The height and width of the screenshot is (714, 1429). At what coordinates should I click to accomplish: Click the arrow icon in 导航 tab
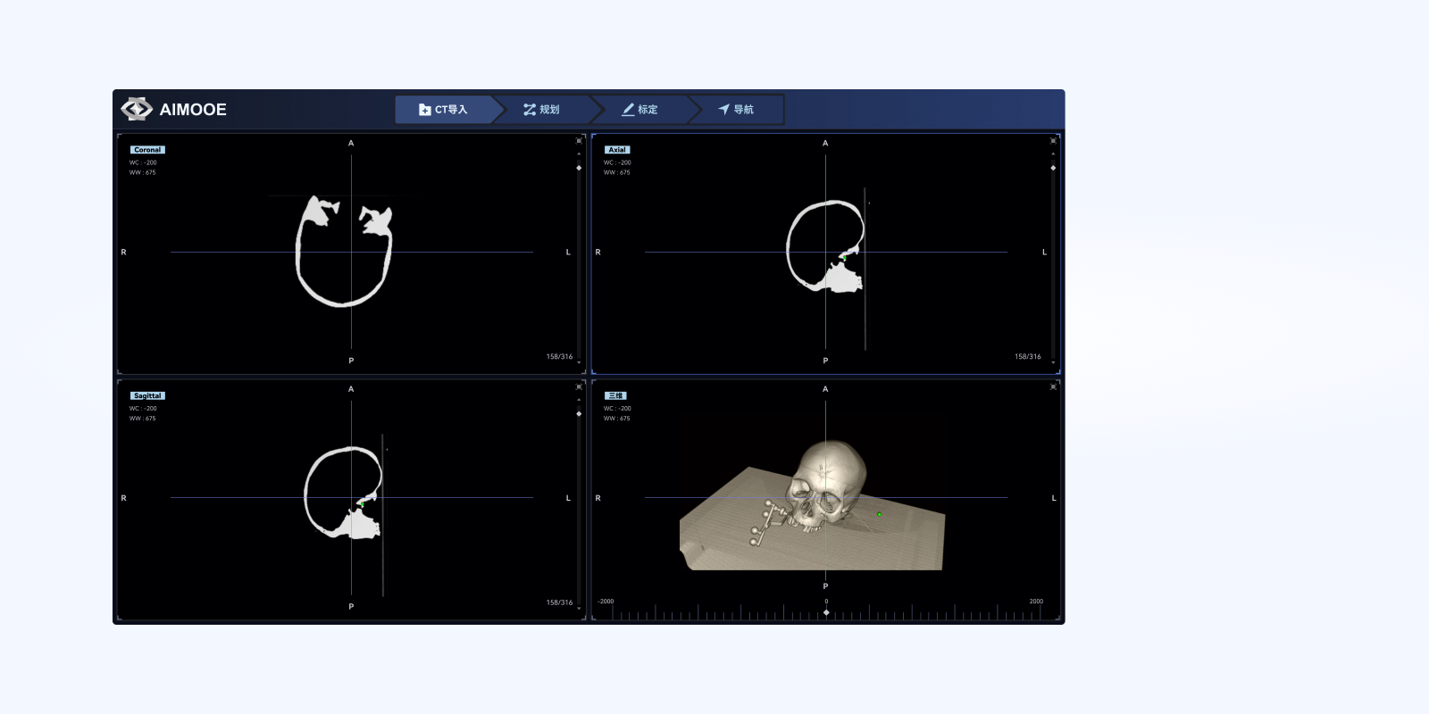pyautogui.click(x=723, y=110)
